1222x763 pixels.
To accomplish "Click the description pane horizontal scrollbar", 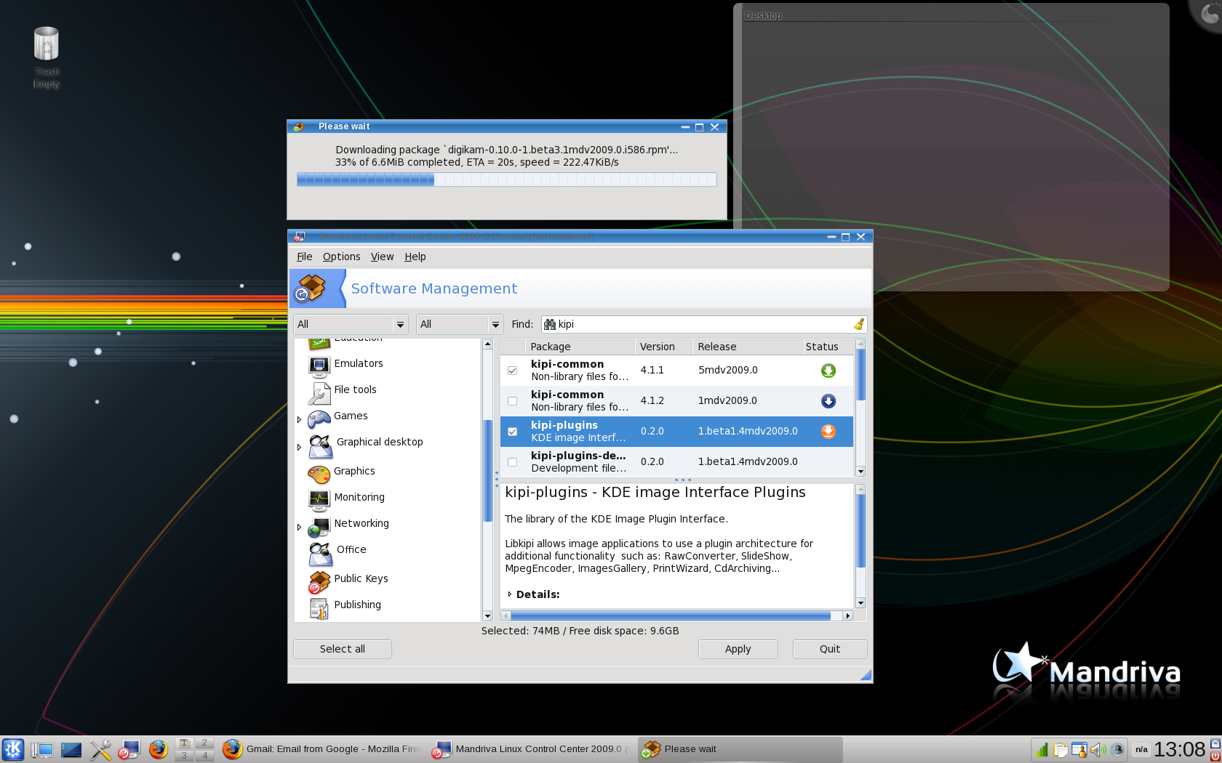I will (x=676, y=615).
